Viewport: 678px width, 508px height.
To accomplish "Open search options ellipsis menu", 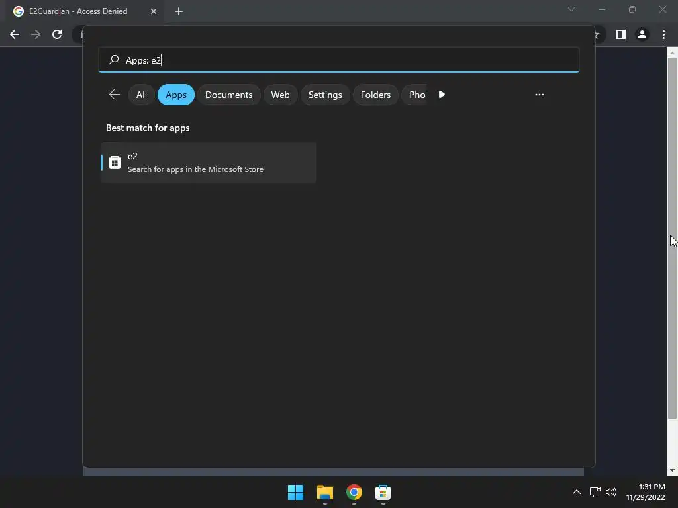I will pyautogui.click(x=539, y=95).
